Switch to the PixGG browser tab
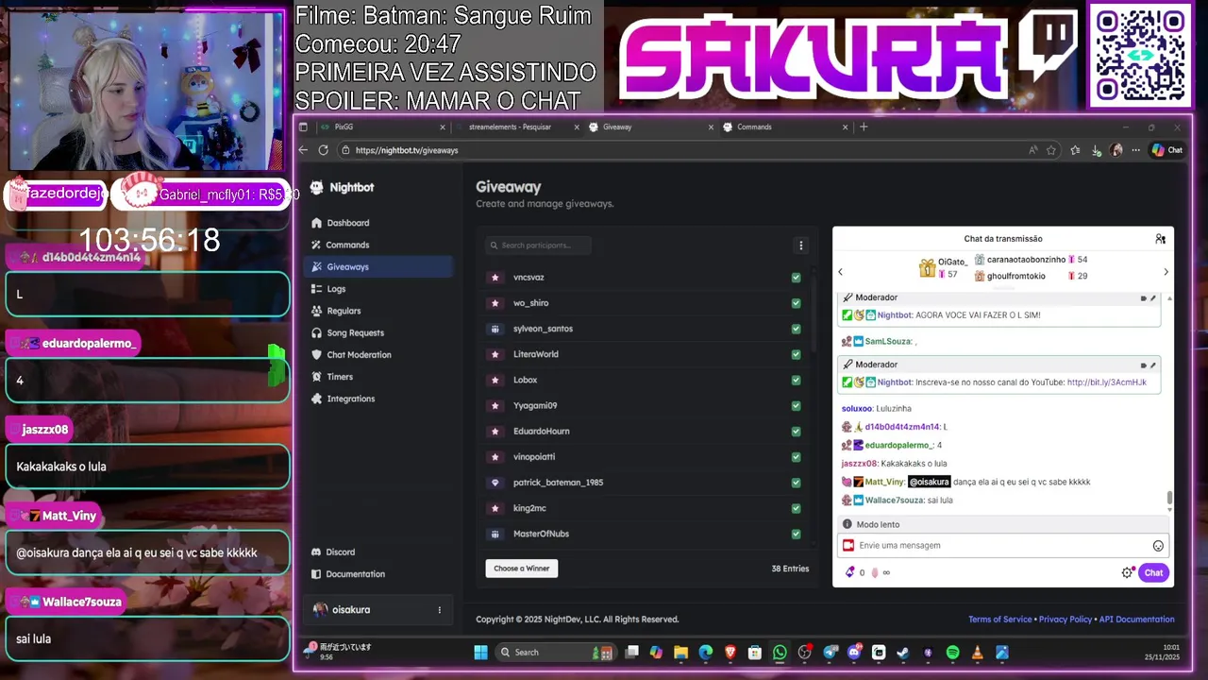 (382, 127)
